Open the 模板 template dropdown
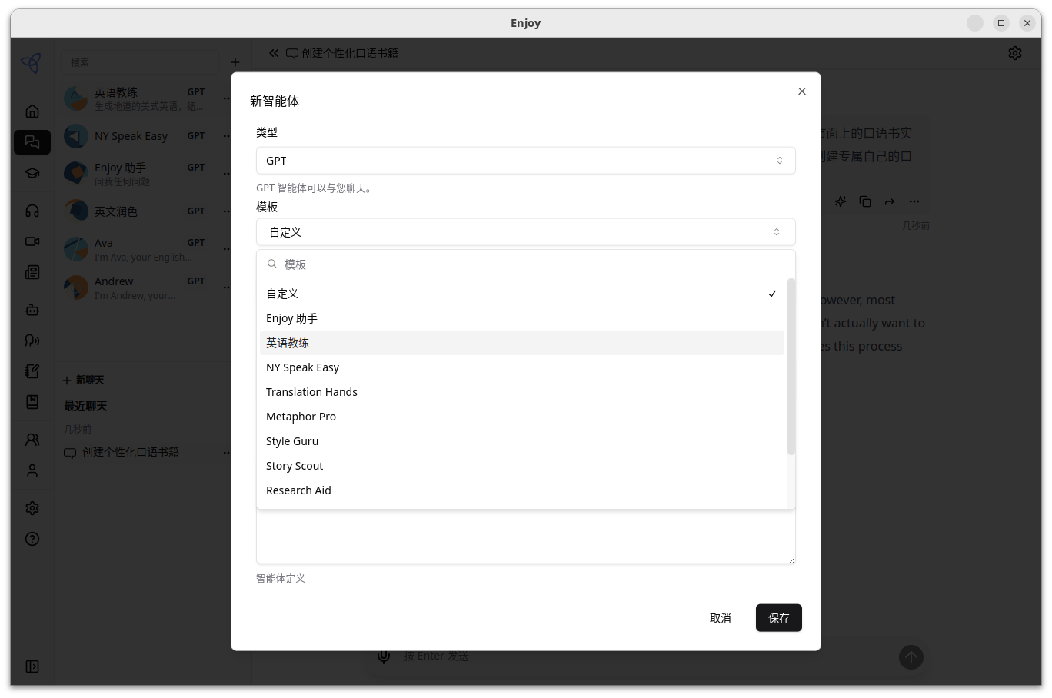The width and height of the screenshot is (1052, 698). click(525, 231)
